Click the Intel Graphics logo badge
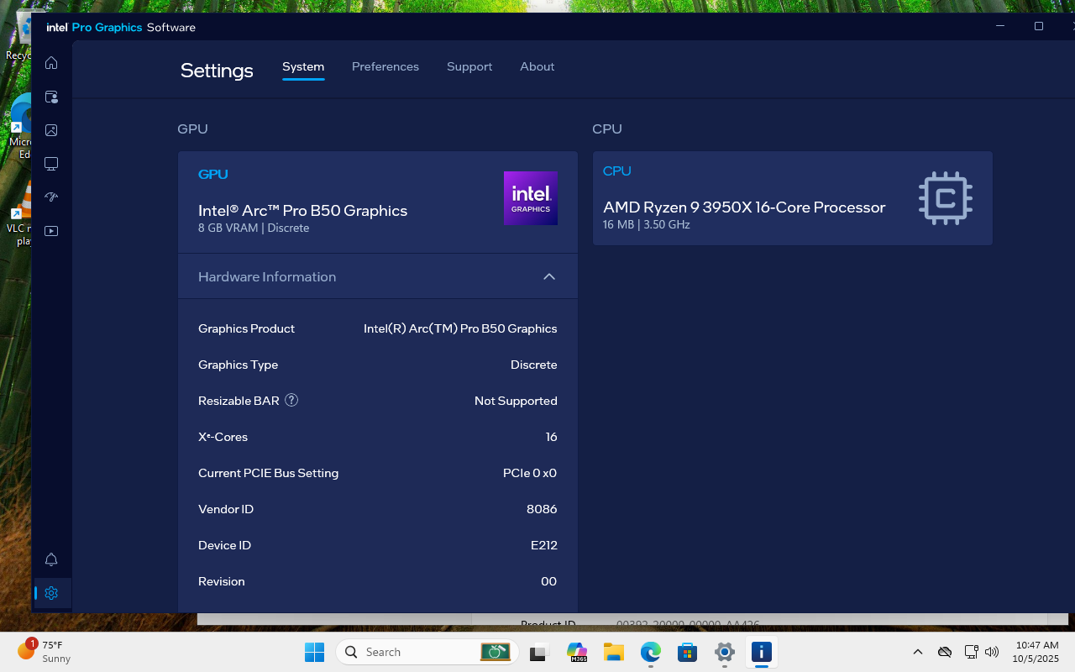The height and width of the screenshot is (672, 1075). [x=530, y=198]
